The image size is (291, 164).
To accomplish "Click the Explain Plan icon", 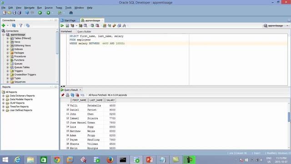I will click(72, 26).
